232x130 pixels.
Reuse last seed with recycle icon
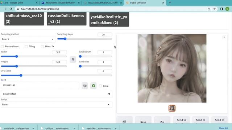(x=94, y=86)
